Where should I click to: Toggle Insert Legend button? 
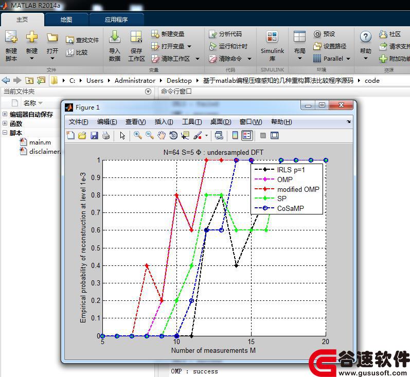247,135
